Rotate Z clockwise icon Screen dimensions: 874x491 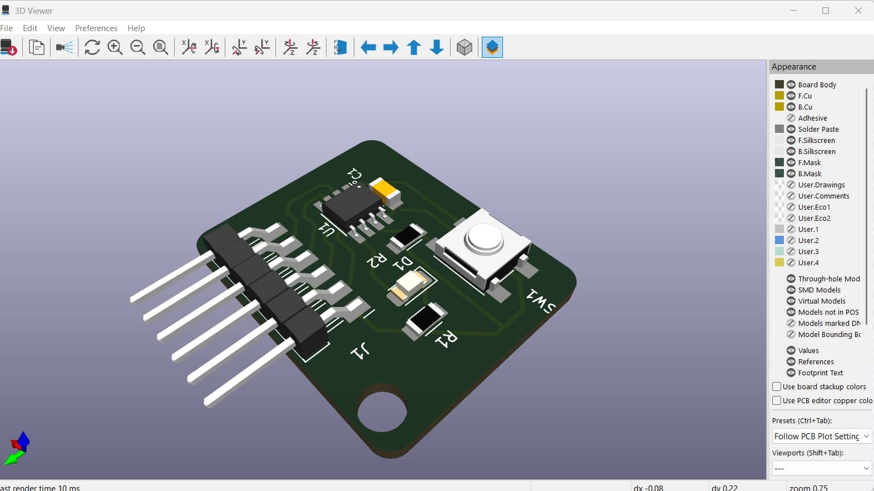click(x=290, y=47)
